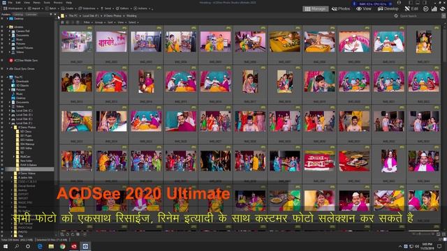Open File Explorer from the taskbar
The width and height of the screenshot is (447, 251).
point(51,246)
